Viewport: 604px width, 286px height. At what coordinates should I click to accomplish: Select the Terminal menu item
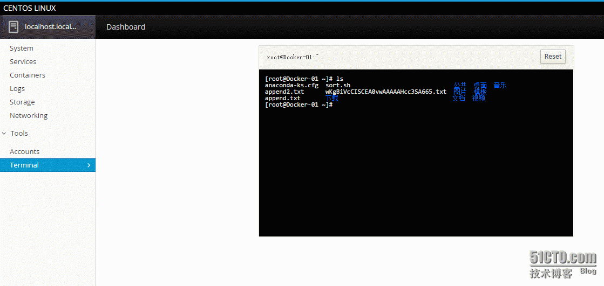pos(47,165)
